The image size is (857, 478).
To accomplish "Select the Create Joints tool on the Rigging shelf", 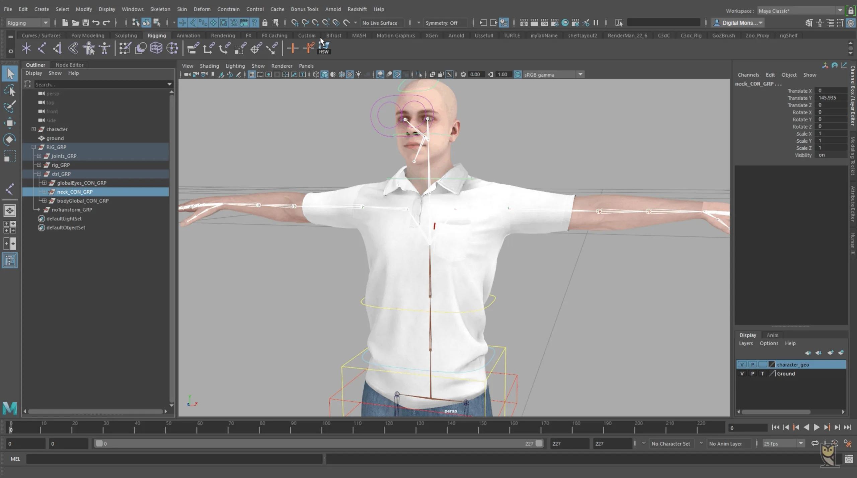I will [x=25, y=48].
